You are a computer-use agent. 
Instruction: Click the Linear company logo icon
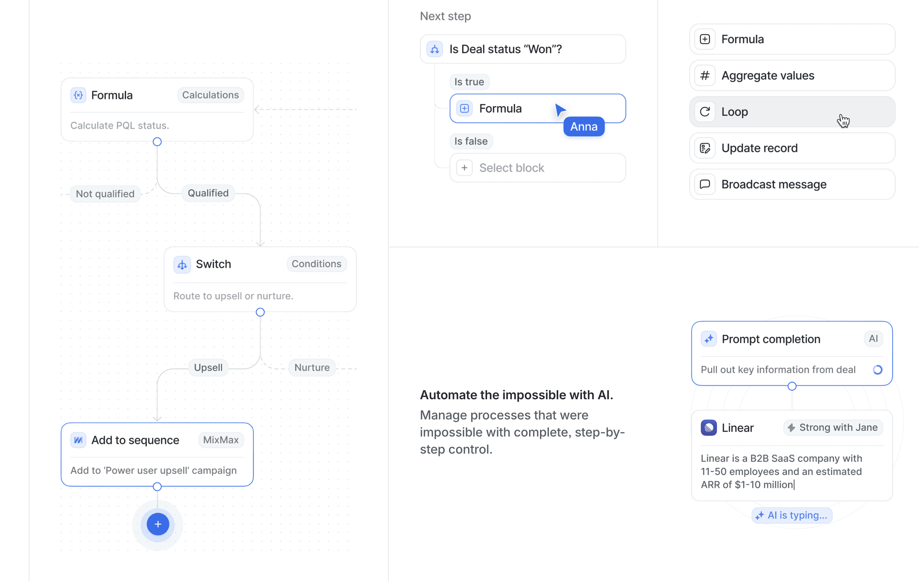[709, 428]
